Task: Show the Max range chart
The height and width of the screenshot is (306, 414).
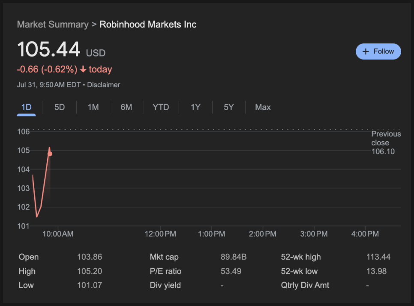Action: click(x=263, y=107)
